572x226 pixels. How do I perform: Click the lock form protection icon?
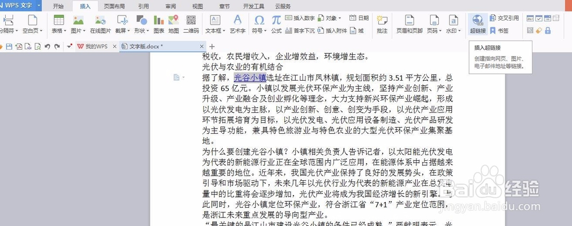548,31
